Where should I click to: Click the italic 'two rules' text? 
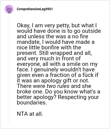click(58, 86)
